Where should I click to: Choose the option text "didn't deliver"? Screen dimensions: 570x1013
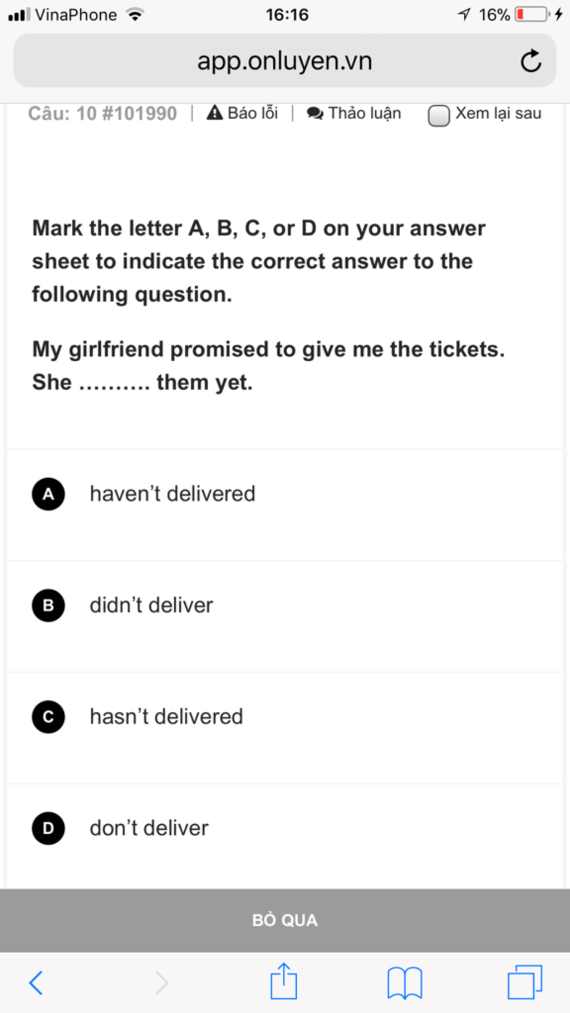[x=151, y=605]
